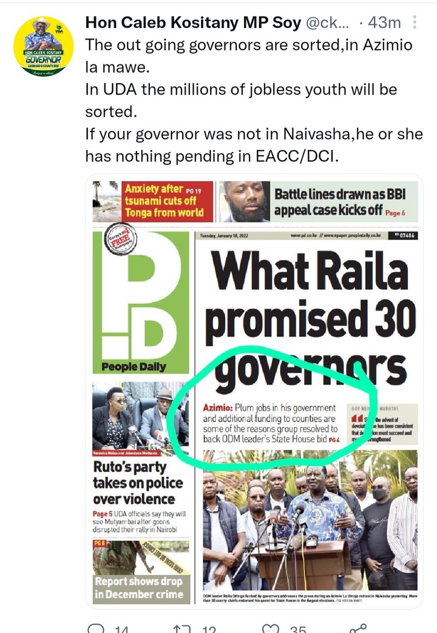Open the tweet body text about outgoing governors

pos(254,100)
